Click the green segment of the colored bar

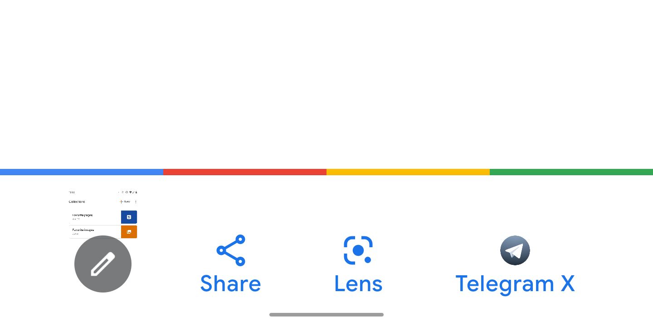tap(571, 172)
